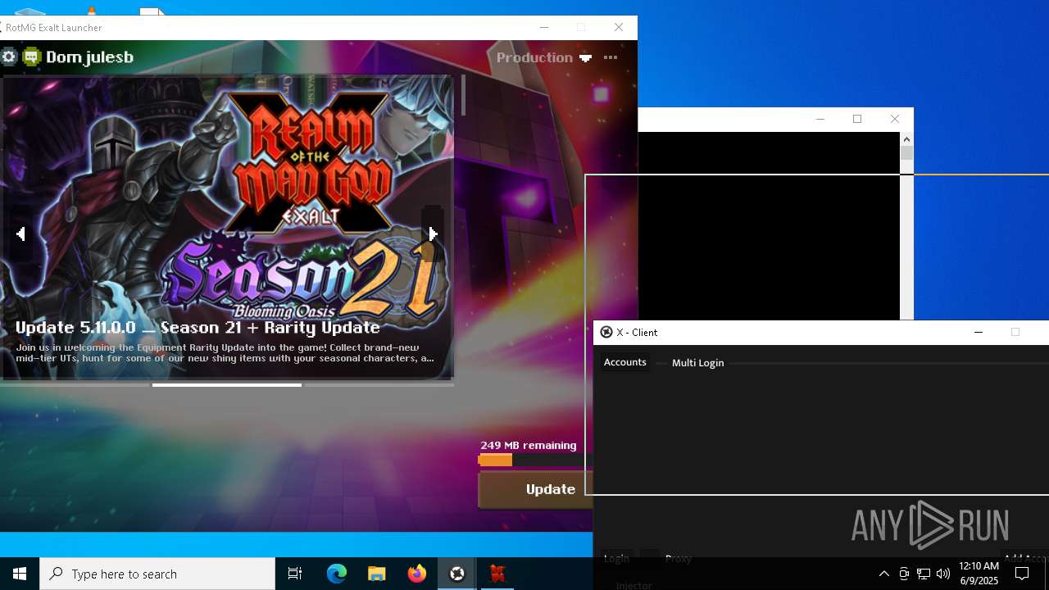Open the volume control tray icon
The width and height of the screenshot is (1049, 590).
coord(943,574)
